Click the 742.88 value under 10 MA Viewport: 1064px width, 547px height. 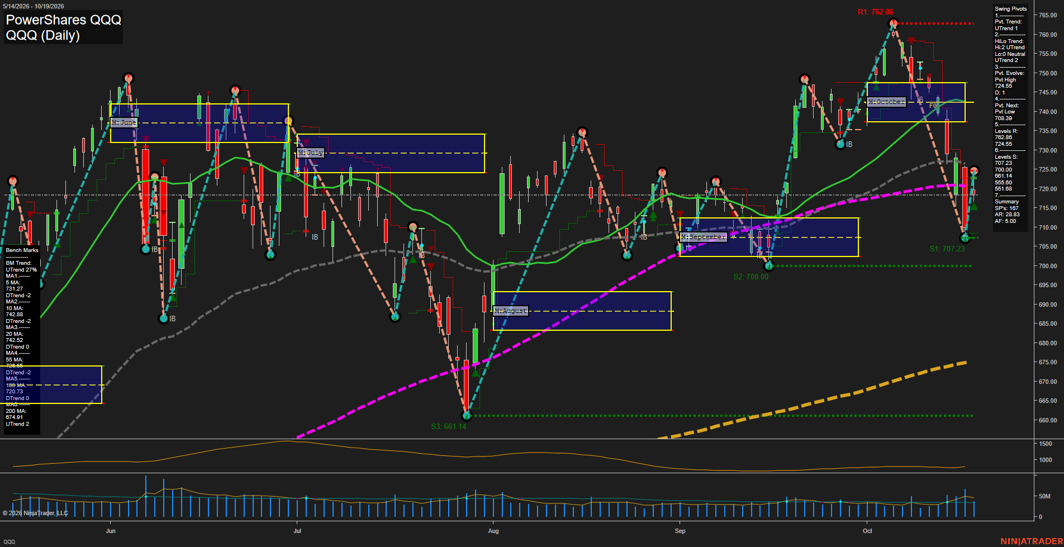(x=15, y=315)
